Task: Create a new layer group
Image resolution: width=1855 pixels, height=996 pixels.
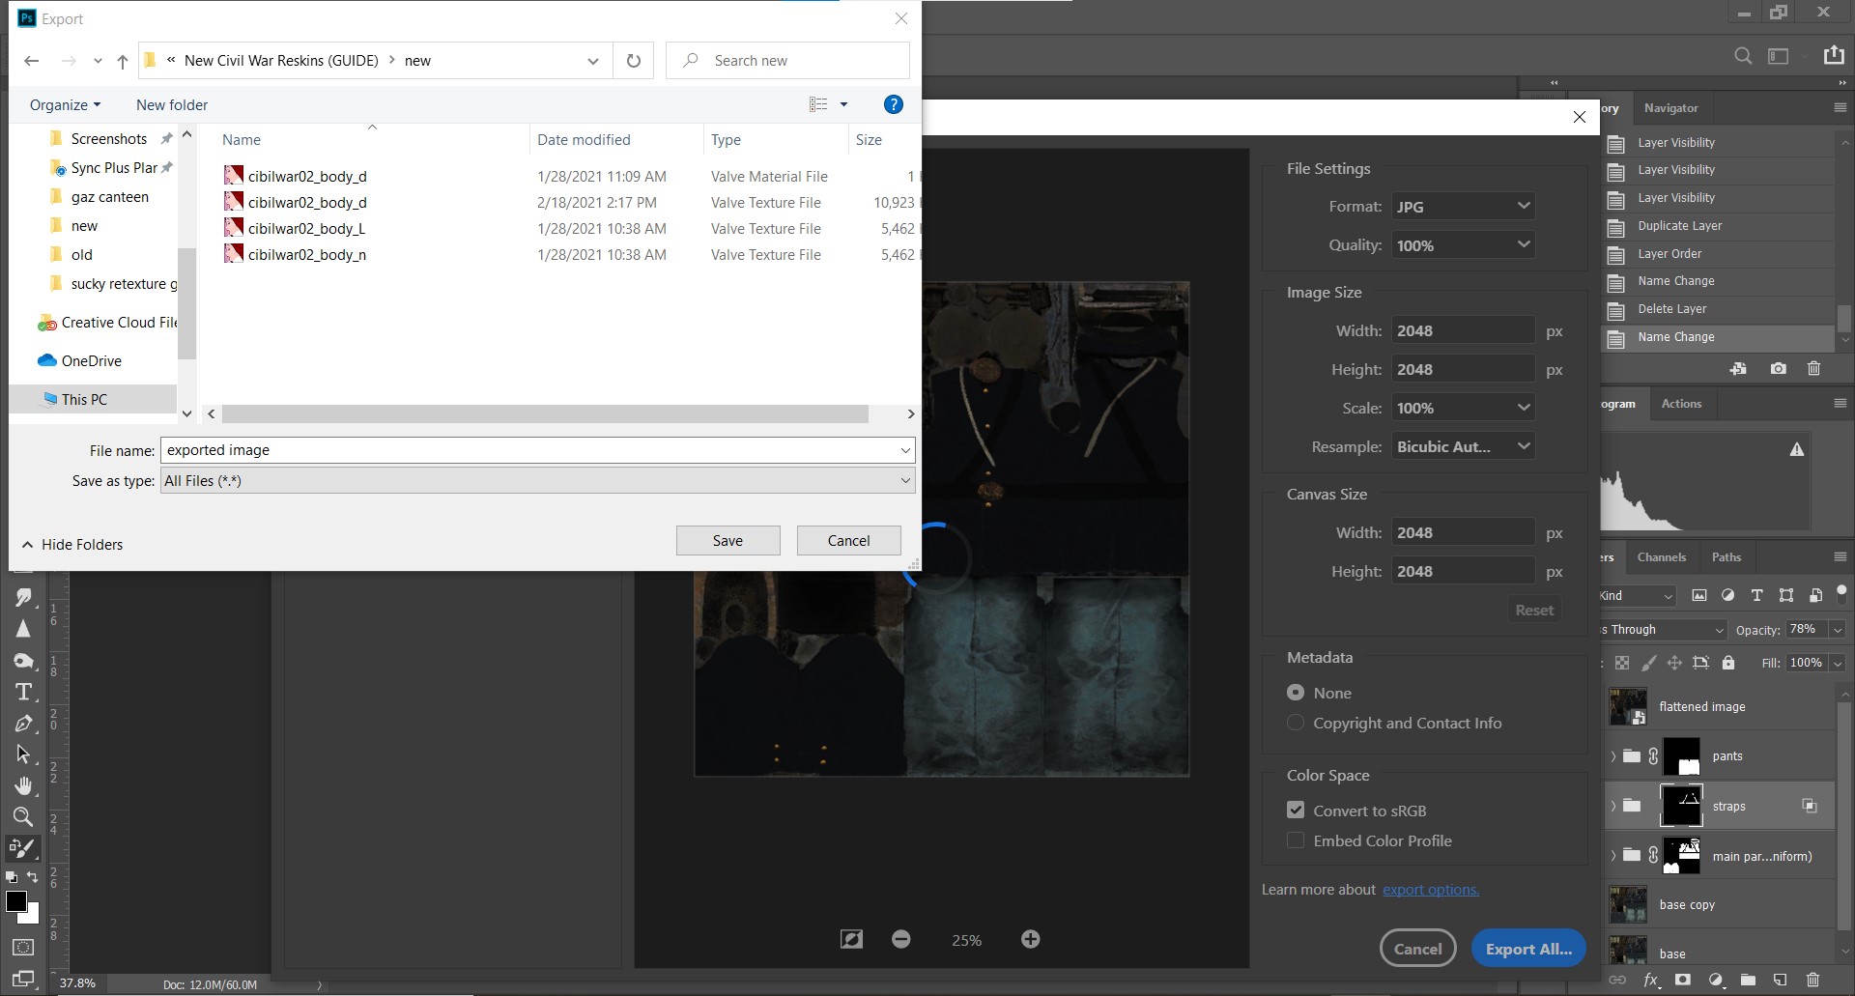Action: click(x=1748, y=980)
